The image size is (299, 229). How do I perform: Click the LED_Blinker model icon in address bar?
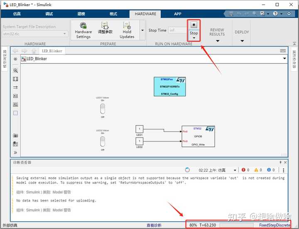[x=24, y=59]
